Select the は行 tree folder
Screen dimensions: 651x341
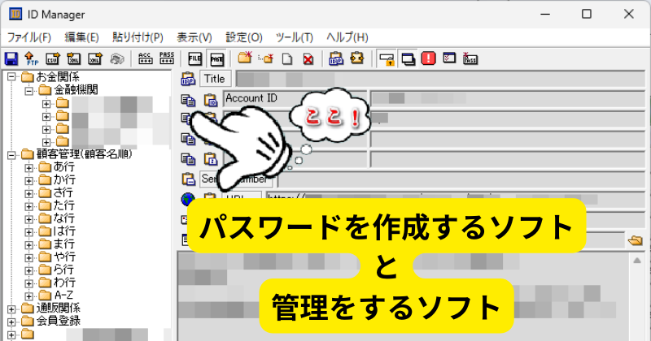(x=64, y=231)
